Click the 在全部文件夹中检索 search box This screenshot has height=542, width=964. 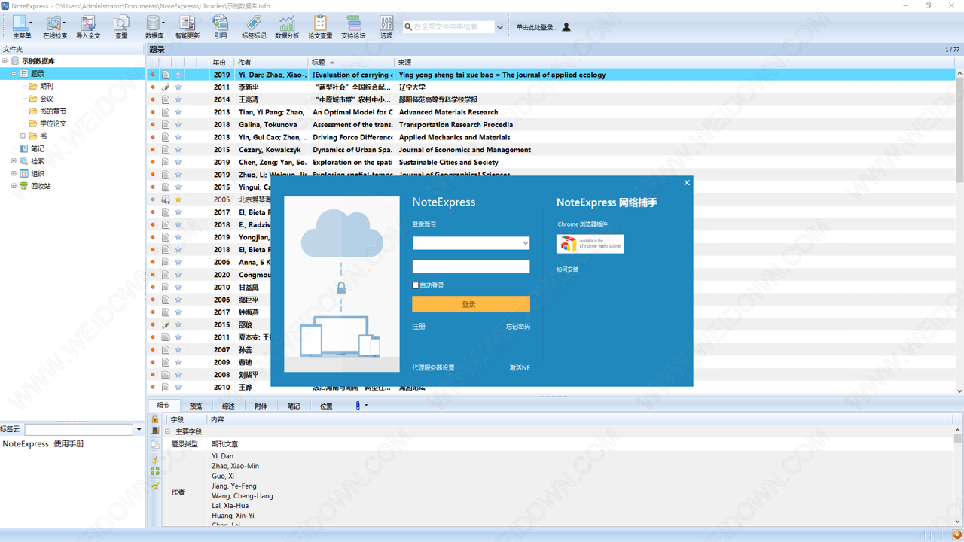click(x=448, y=27)
